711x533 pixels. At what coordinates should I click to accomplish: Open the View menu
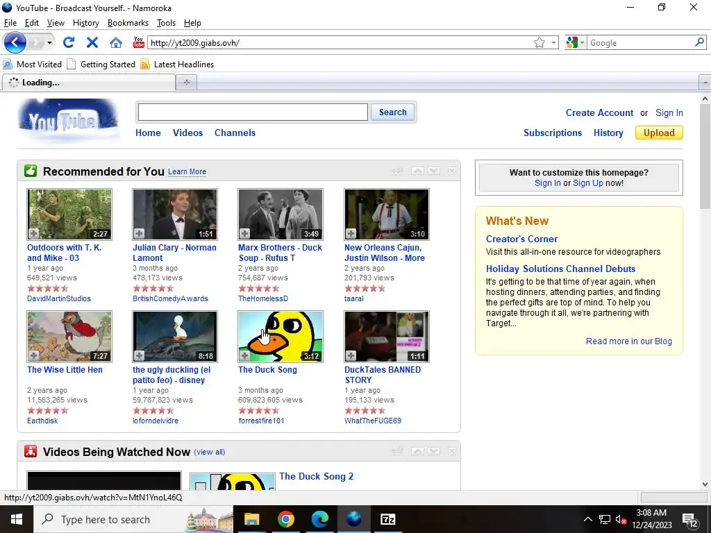pyautogui.click(x=56, y=23)
